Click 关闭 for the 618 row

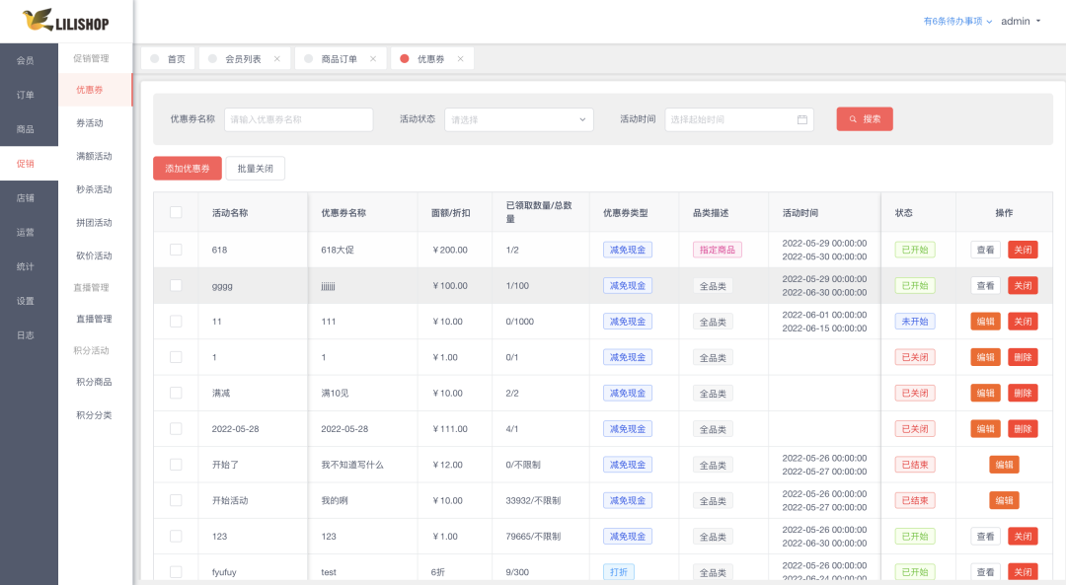1023,250
